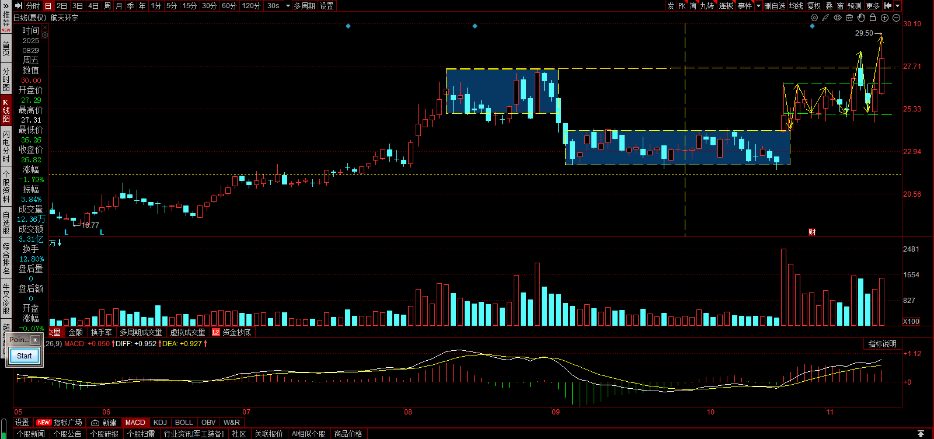Open 自选股 in left sidebar

[6, 222]
